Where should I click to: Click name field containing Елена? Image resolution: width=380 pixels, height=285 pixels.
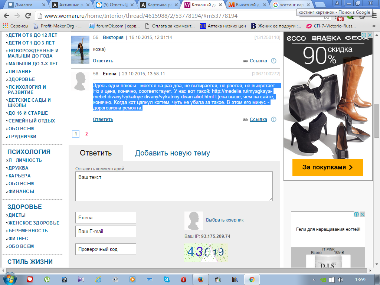coord(106,217)
